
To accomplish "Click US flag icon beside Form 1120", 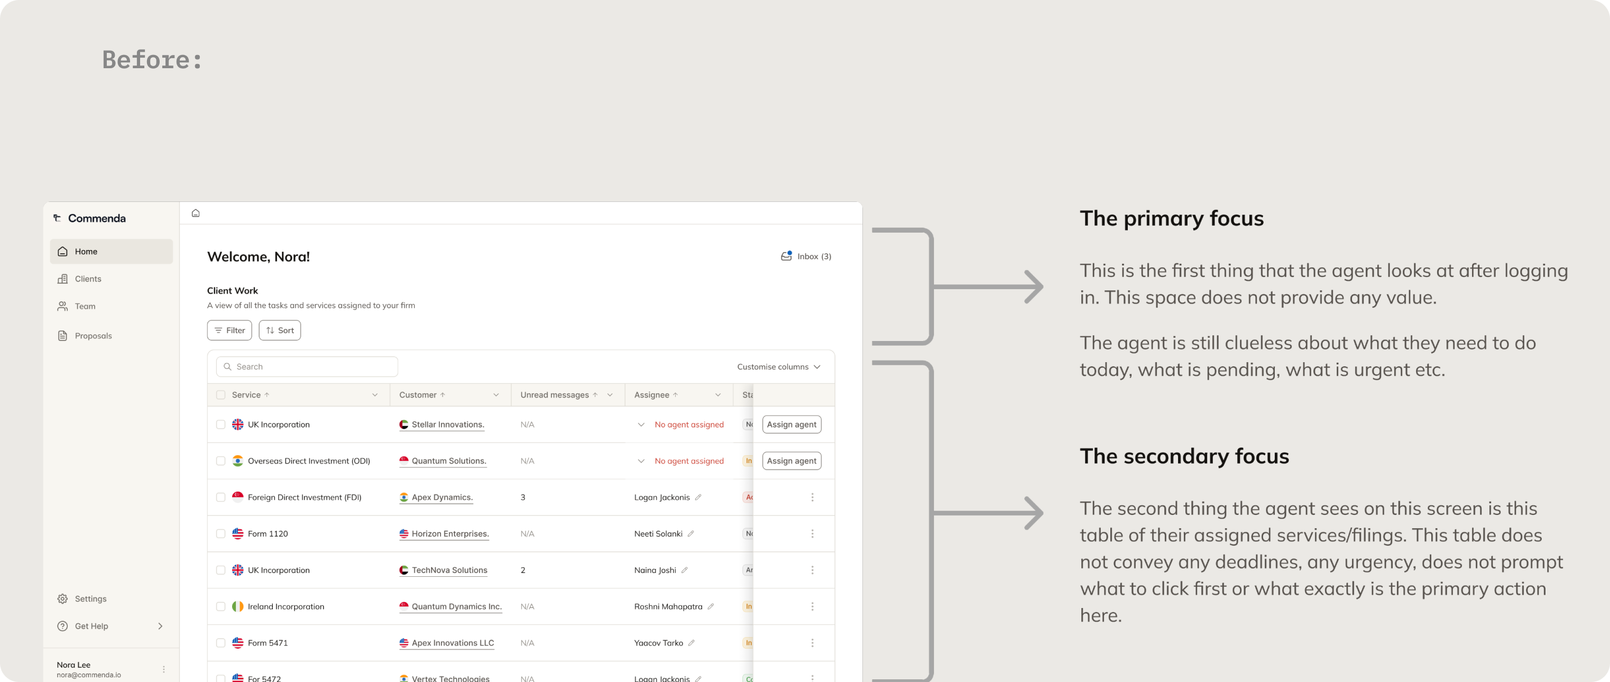I will click(237, 533).
